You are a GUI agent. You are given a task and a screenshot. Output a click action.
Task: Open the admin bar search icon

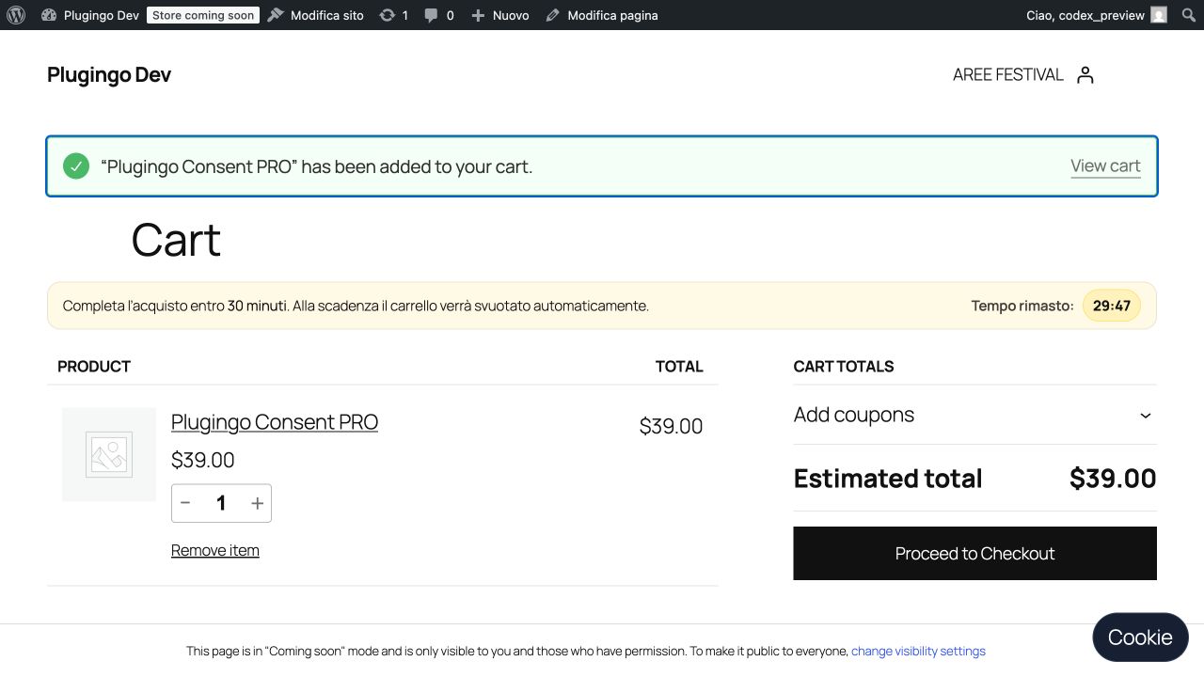point(1188,15)
